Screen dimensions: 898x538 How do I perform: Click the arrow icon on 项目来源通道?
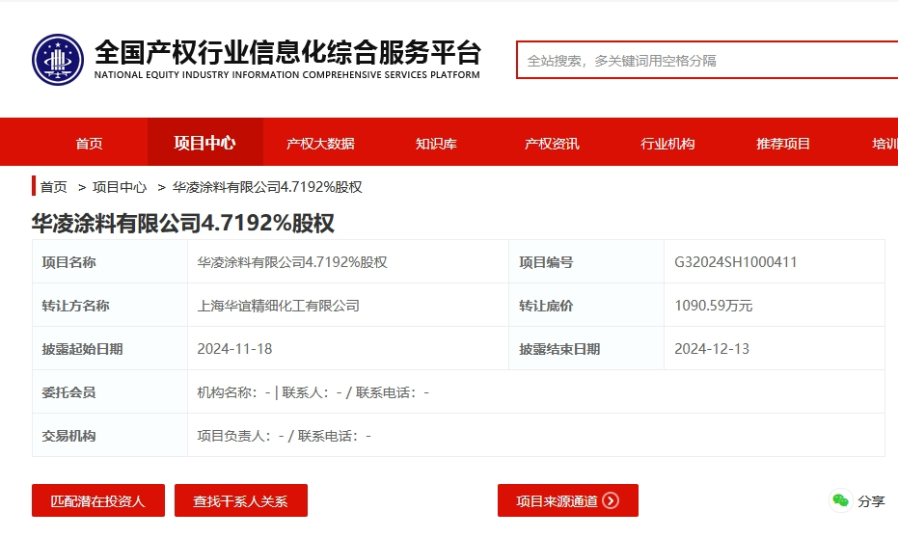[x=612, y=500]
